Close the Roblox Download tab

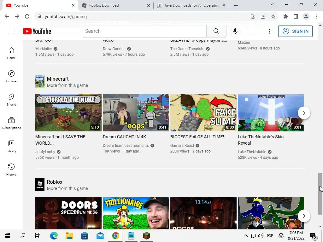(149, 5)
